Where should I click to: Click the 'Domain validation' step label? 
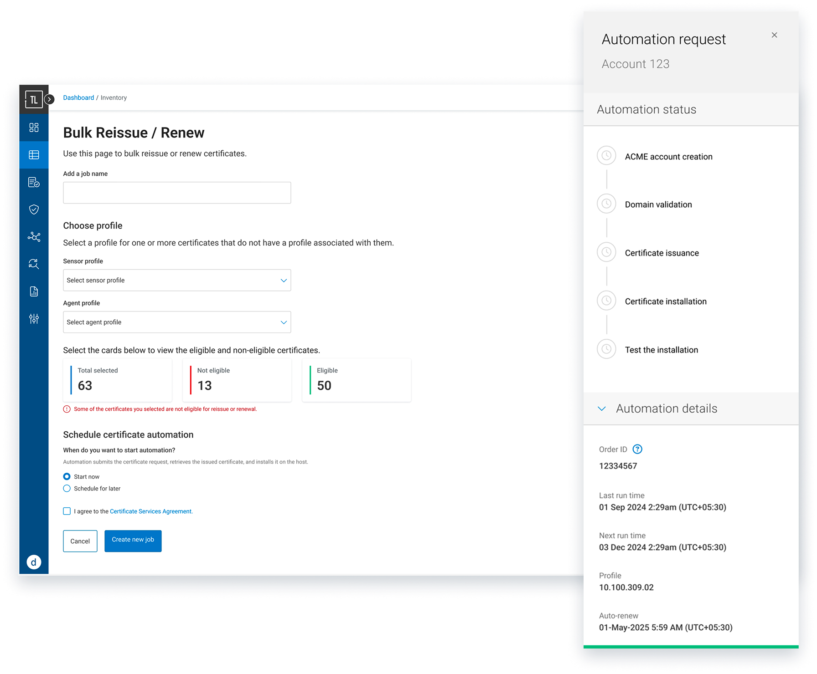coord(658,204)
